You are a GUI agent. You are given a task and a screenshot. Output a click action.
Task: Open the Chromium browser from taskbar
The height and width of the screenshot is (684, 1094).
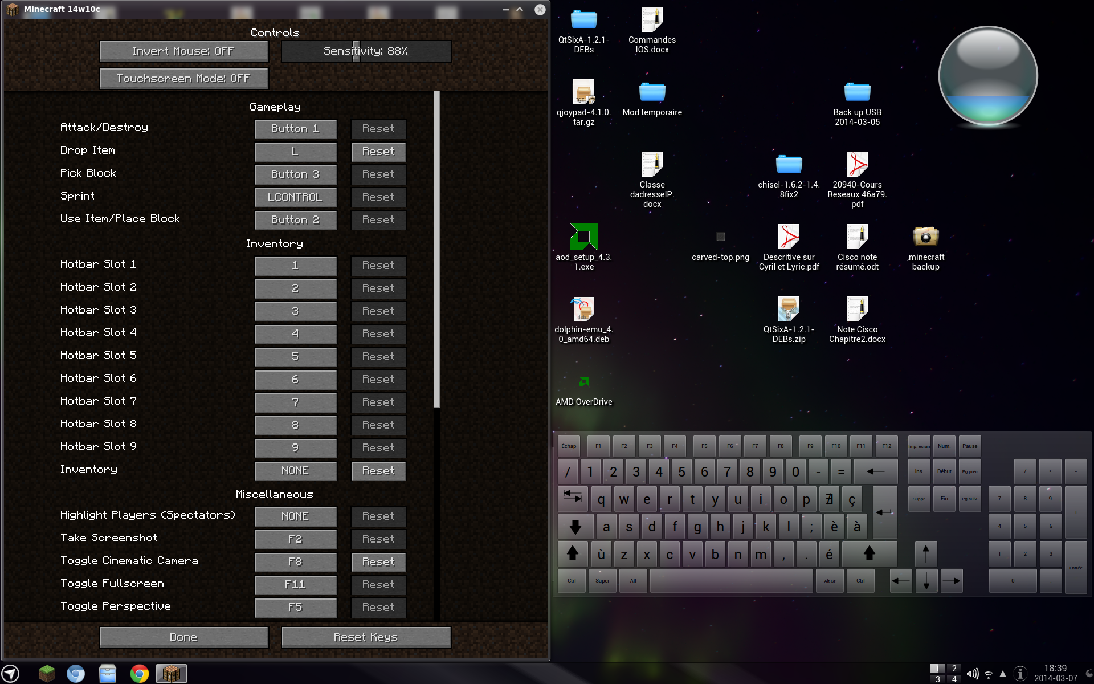75,674
